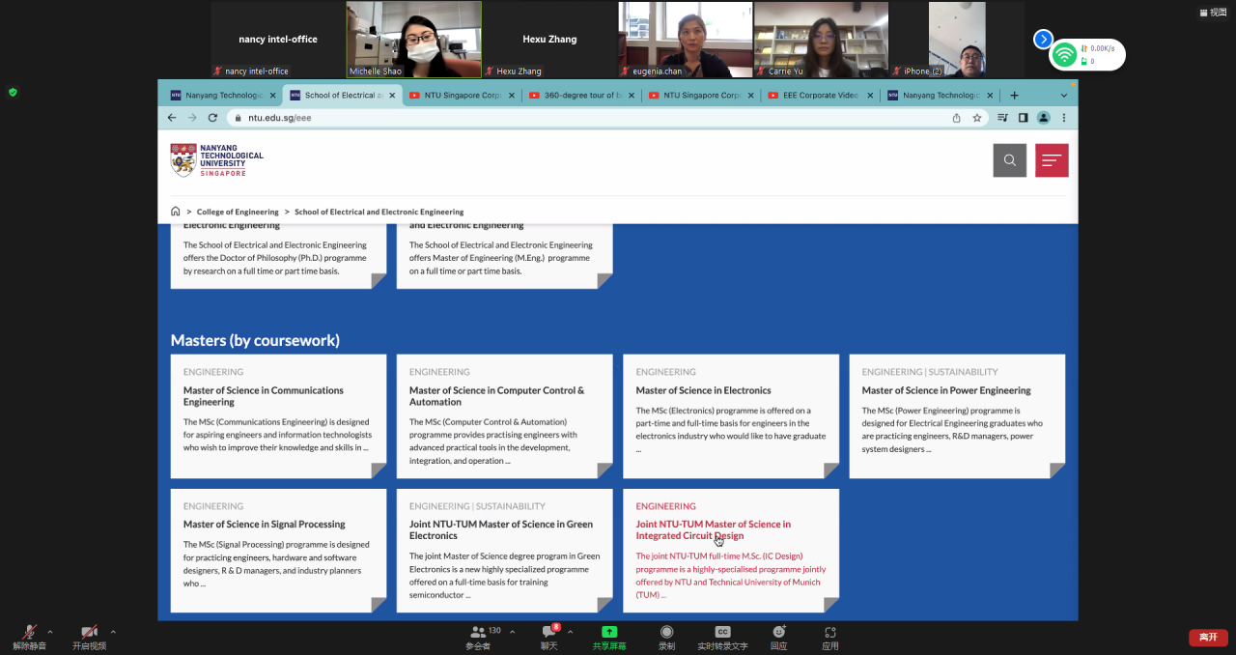Switch to the EEE Corporate Video tab

[x=819, y=96]
